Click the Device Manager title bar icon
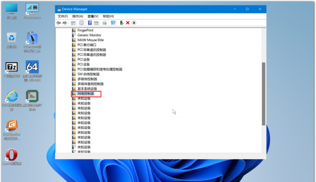The image size is (316, 182). point(59,9)
